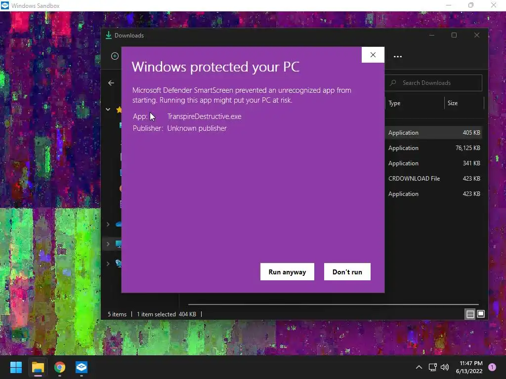Open the Downloads toolbar more options ellipsis
Screen dimensions: 506x379
398,56
